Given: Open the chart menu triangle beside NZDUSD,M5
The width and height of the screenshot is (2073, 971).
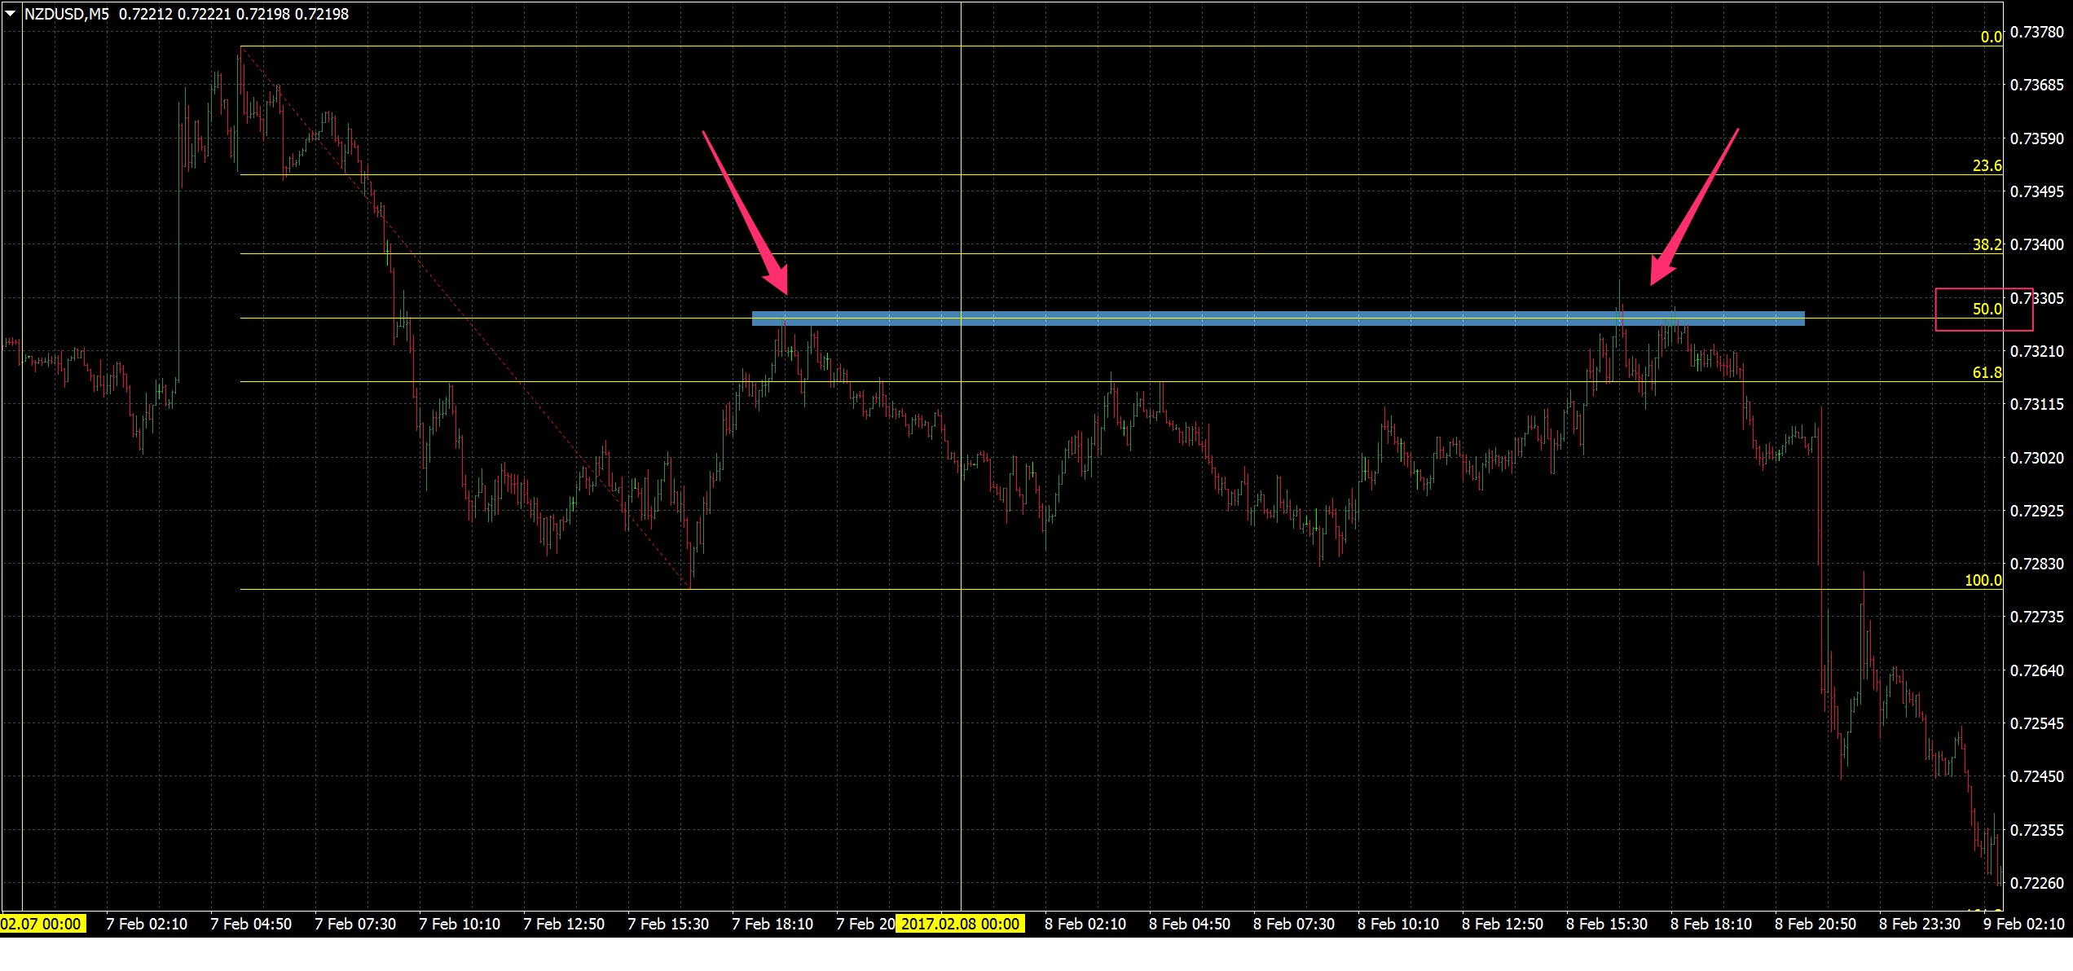Looking at the screenshot, I should point(11,13).
